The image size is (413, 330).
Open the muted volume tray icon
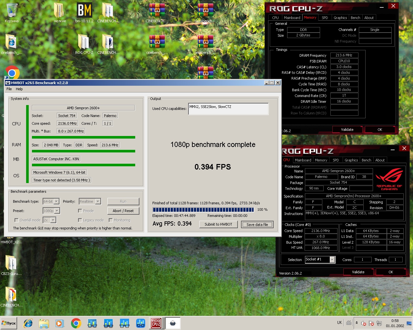point(364,323)
